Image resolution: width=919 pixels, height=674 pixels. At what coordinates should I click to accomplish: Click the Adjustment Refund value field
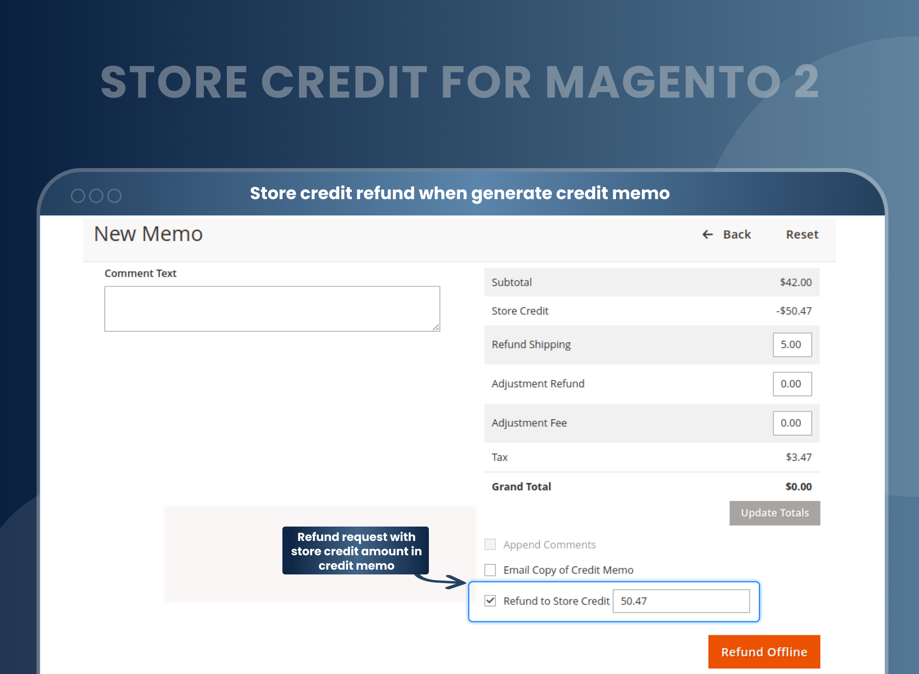792,383
